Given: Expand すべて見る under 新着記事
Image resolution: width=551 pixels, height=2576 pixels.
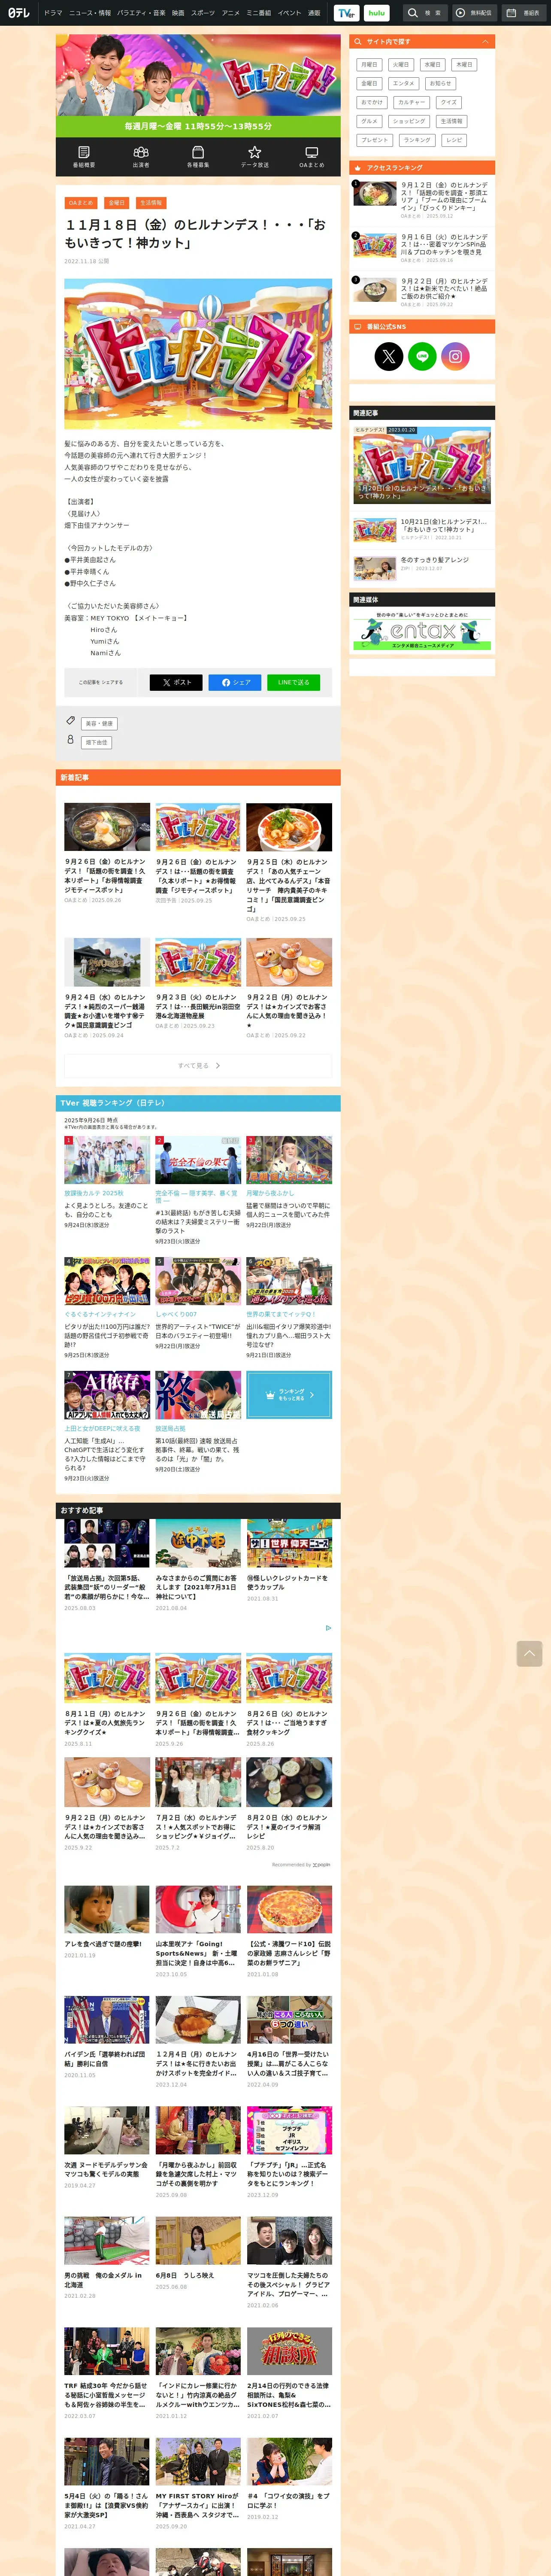Looking at the screenshot, I should (198, 1066).
